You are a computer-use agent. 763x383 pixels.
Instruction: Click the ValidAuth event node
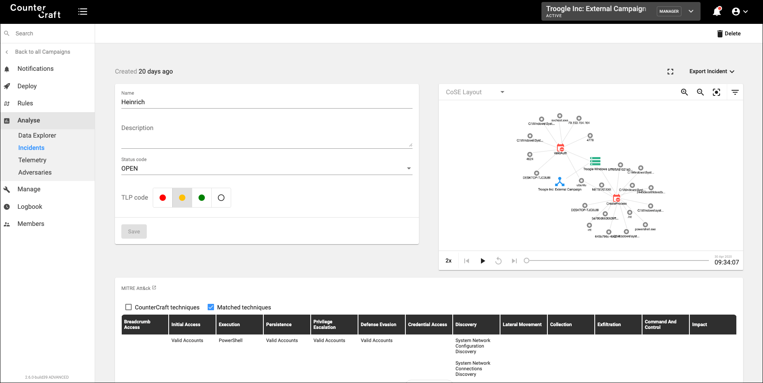[x=561, y=148]
